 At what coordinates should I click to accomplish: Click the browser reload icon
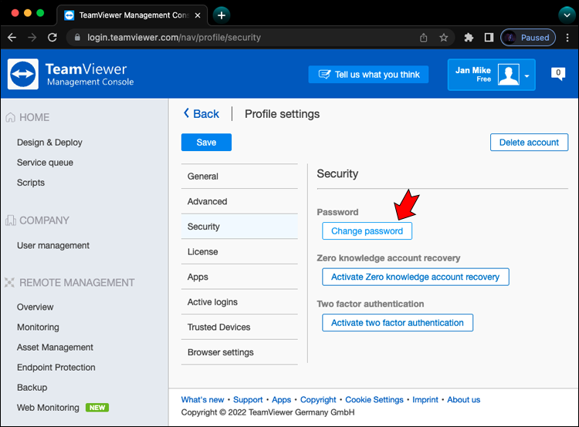pyautogui.click(x=52, y=37)
